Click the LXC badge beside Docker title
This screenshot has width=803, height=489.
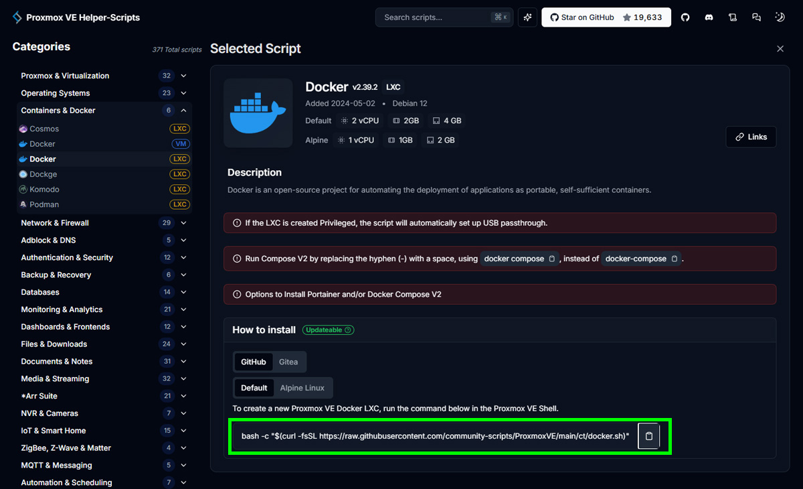(393, 87)
